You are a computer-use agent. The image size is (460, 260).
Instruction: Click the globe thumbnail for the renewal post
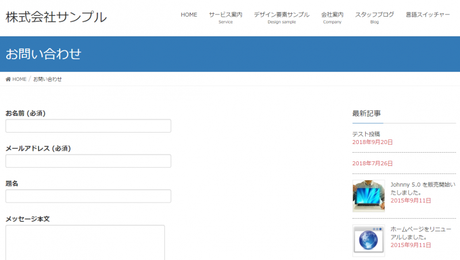369,240
